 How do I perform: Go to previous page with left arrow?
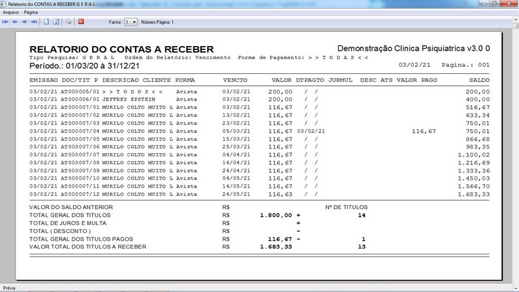tap(15, 22)
